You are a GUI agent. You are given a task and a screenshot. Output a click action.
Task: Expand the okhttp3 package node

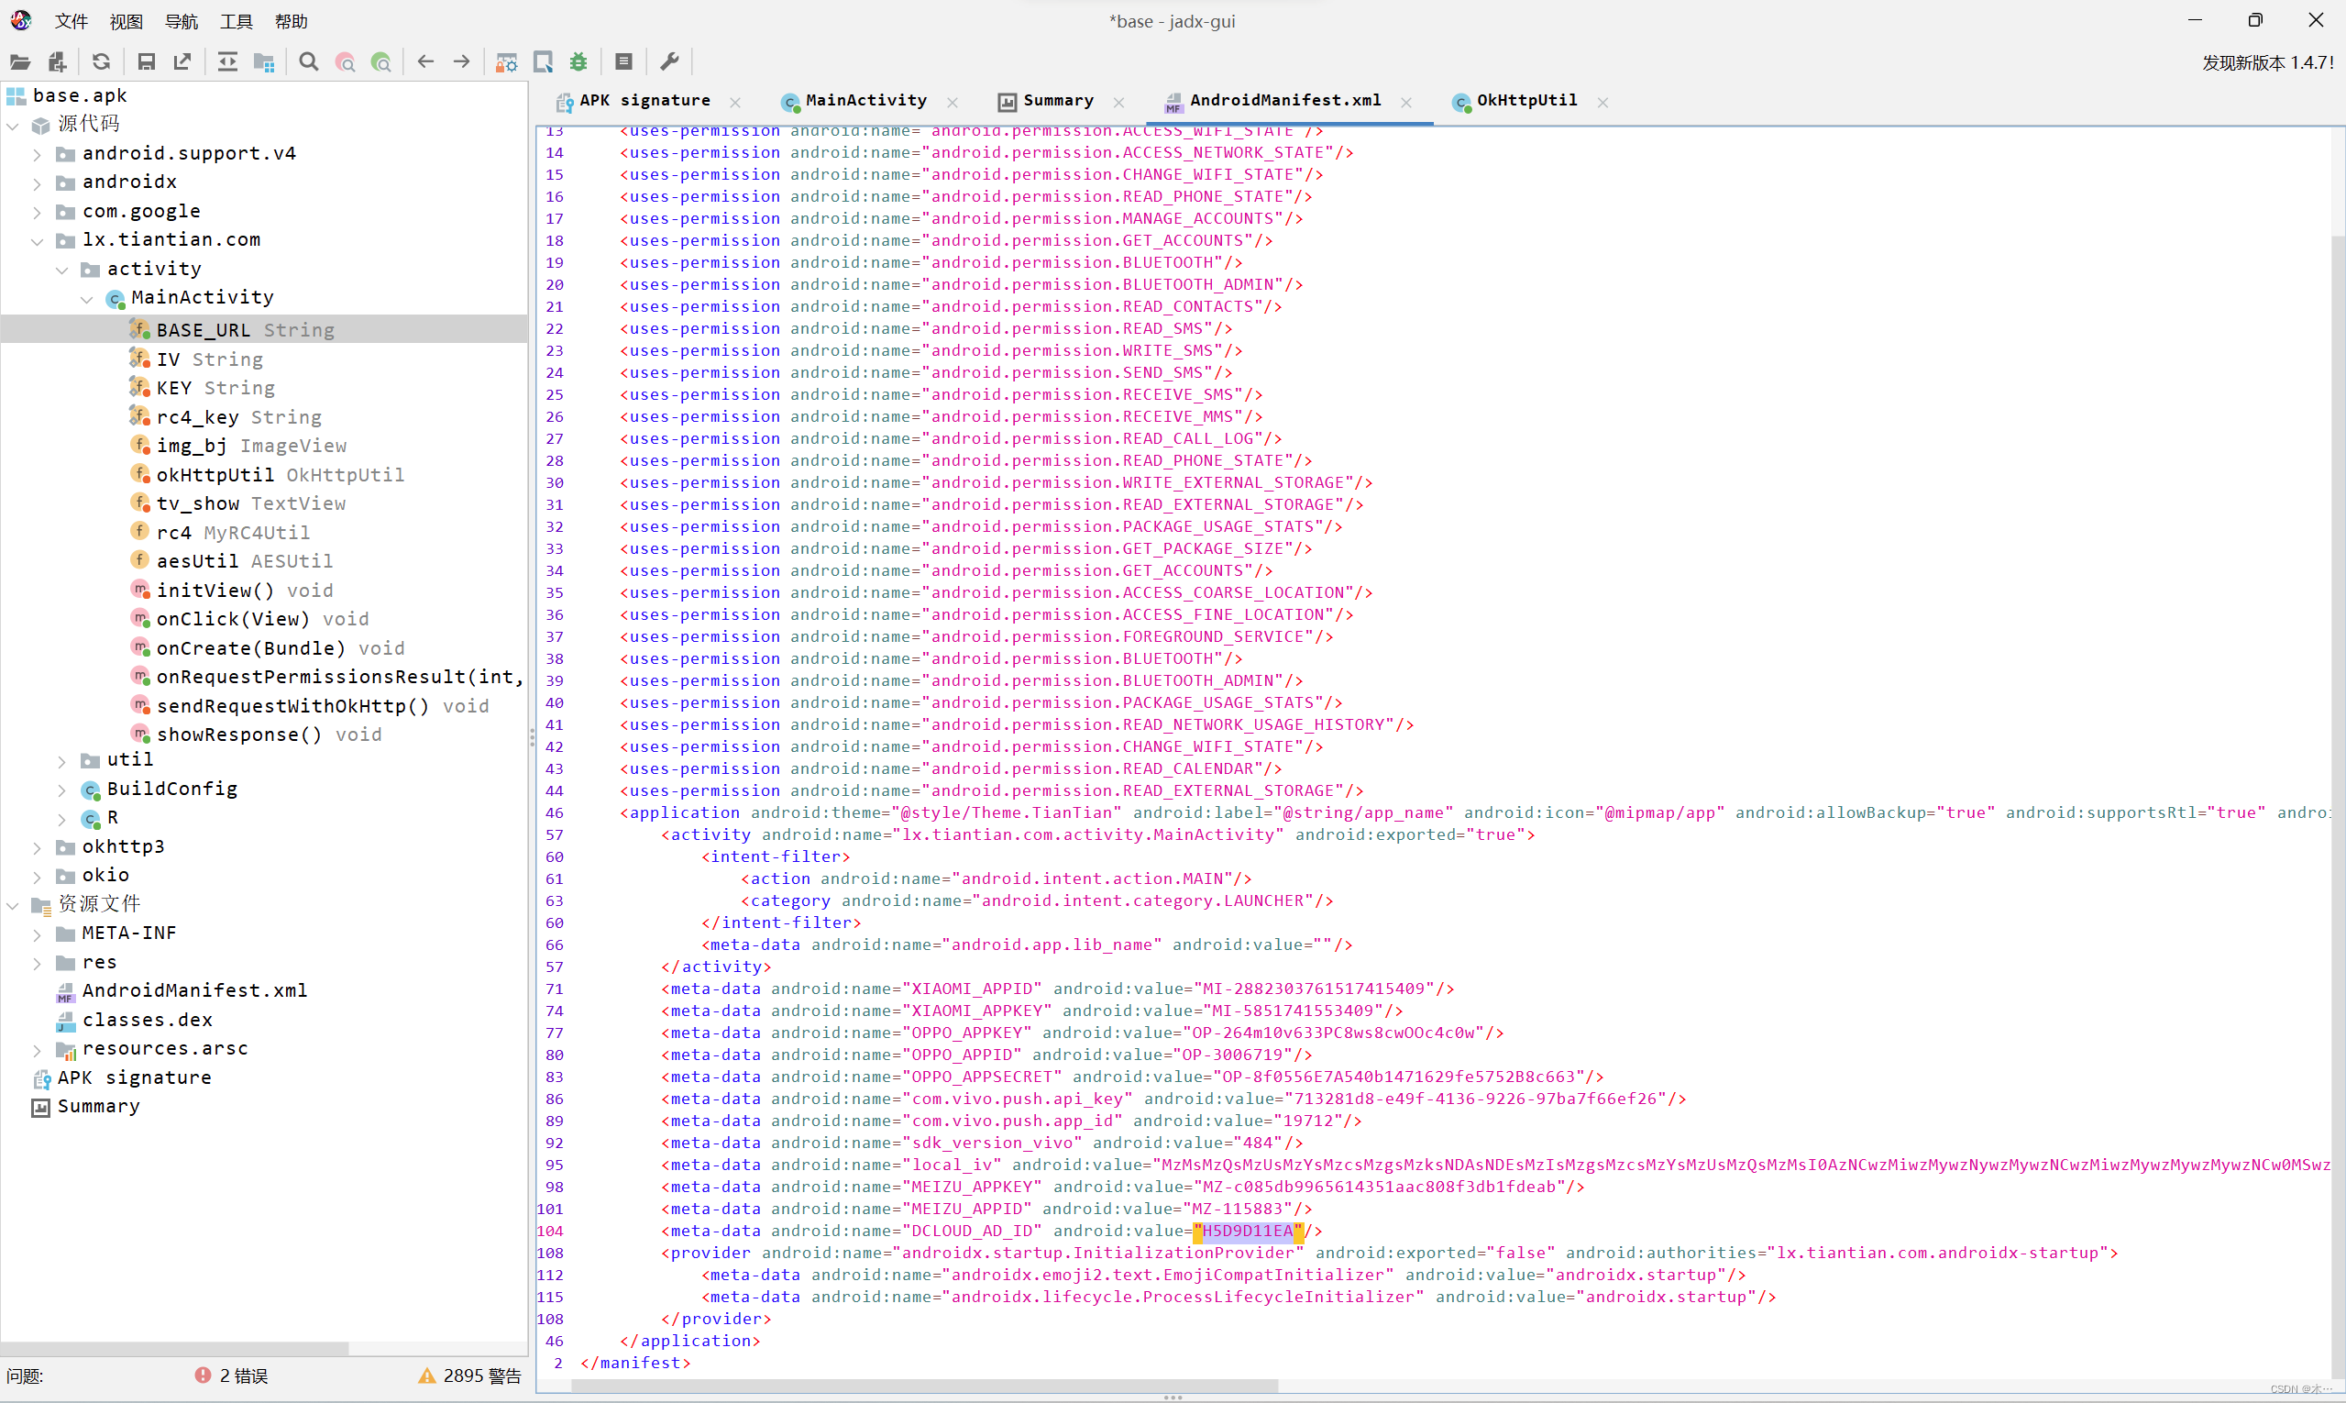[x=37, y=848]
